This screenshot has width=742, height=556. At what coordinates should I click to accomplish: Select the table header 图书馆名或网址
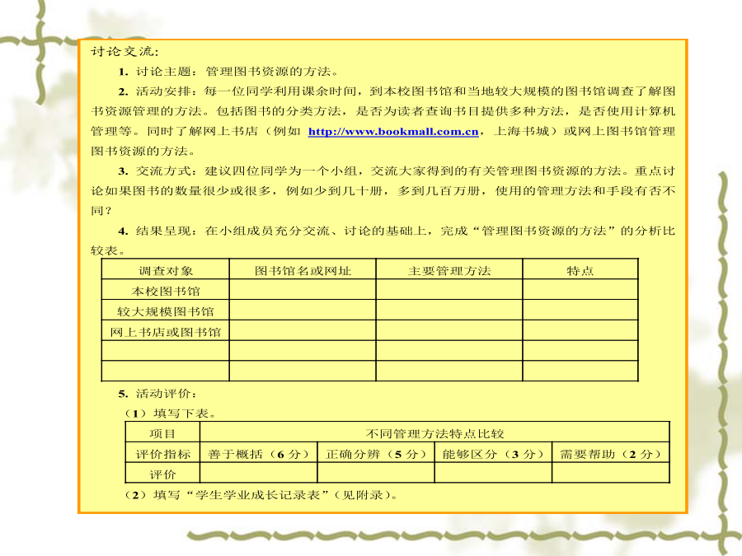click(303, 271)
